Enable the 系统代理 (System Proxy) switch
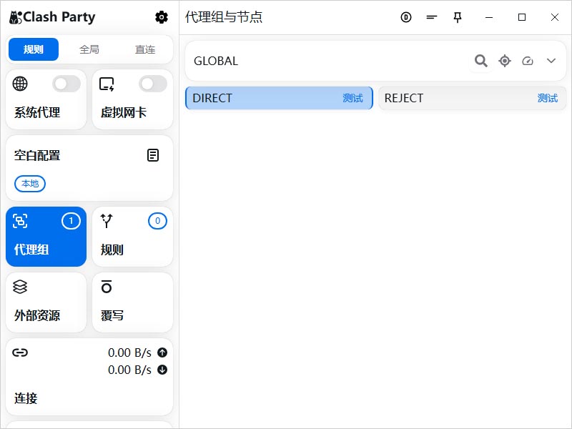 66,84
